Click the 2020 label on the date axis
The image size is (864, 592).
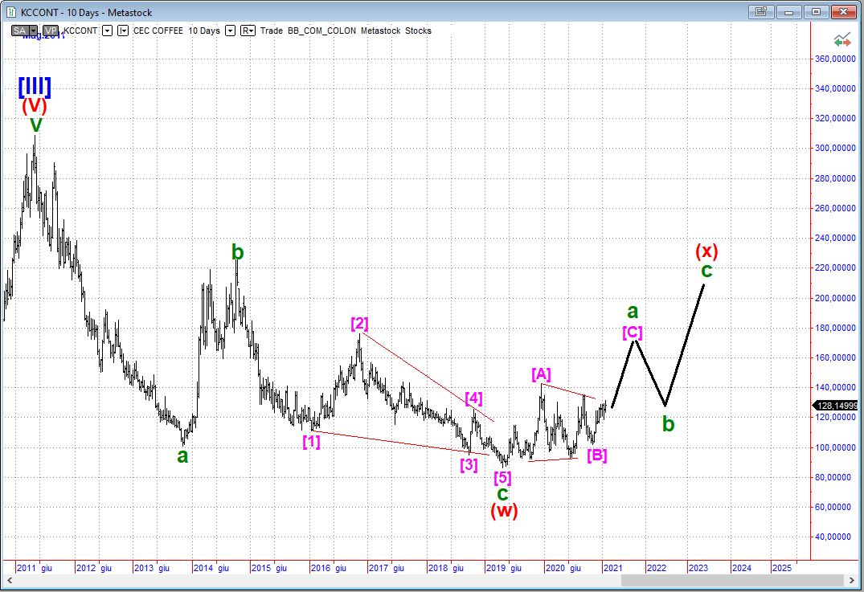tap(555, 569)
